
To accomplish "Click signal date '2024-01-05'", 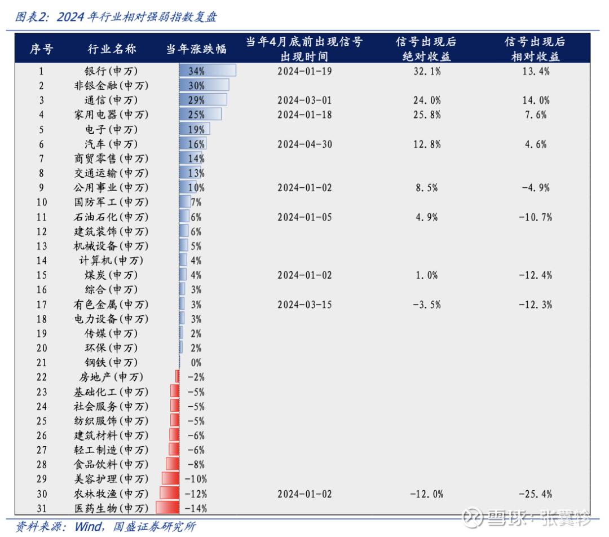I will coord(304,217).
